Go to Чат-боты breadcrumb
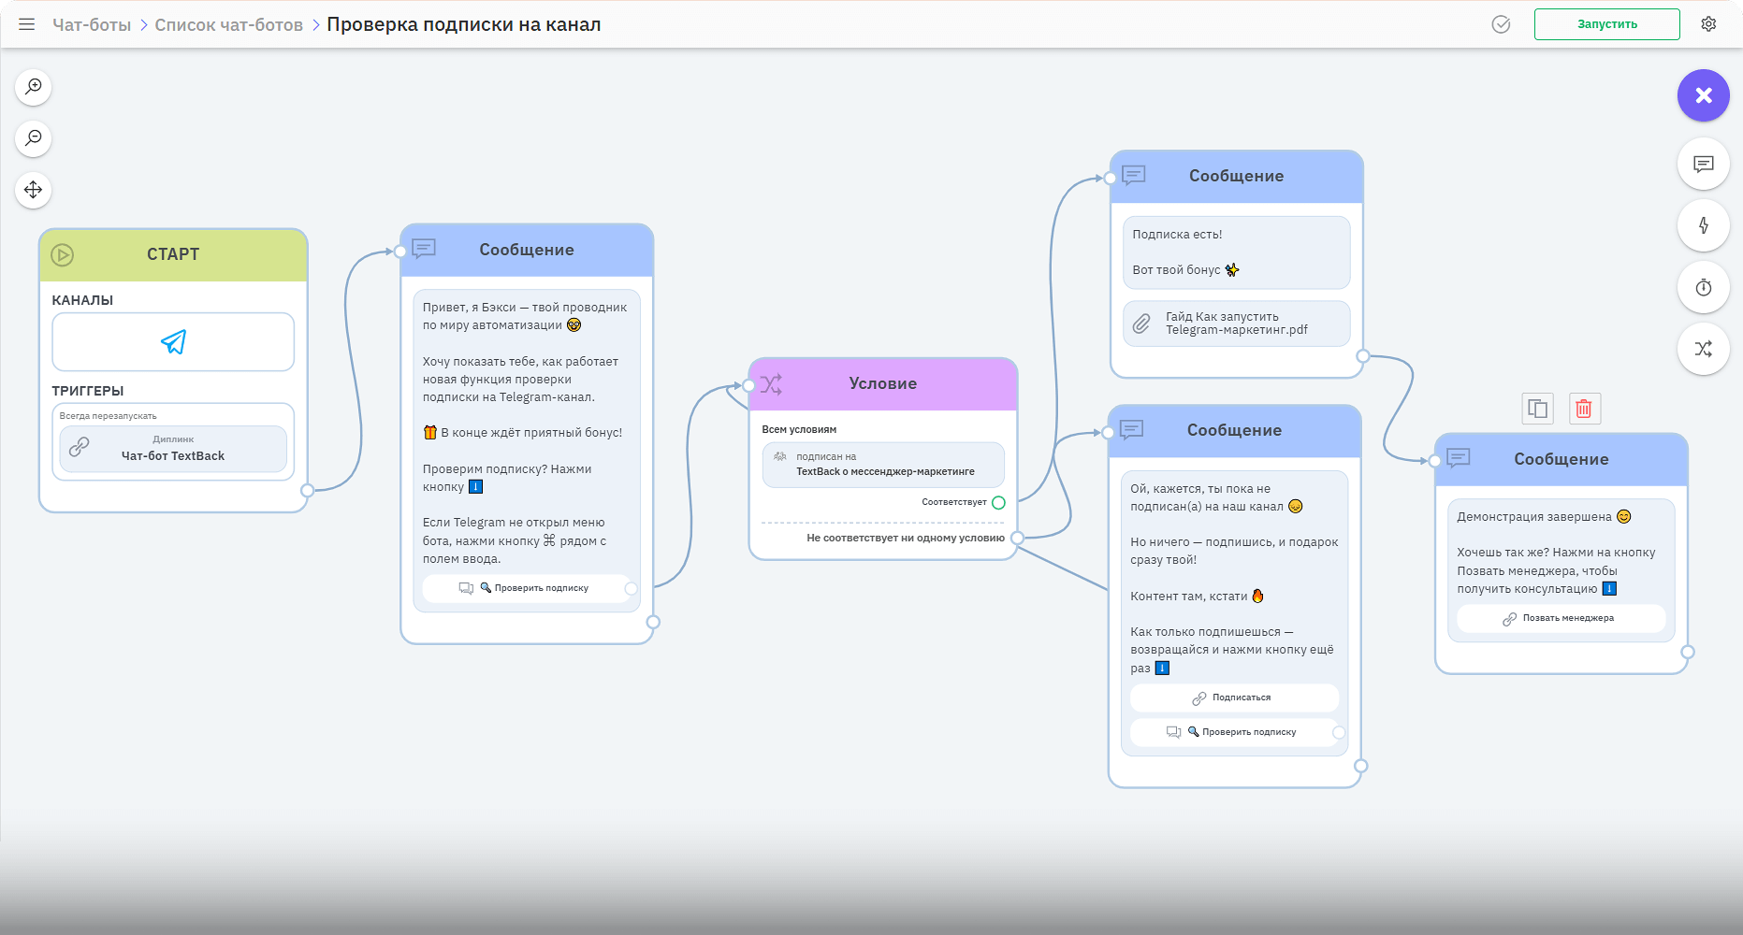This screenshot has height=935, width=1743. pyautogui.click(x=92, y=25)
